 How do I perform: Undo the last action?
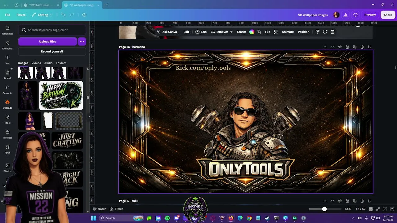pyautogui.click(x=63, y=15)
